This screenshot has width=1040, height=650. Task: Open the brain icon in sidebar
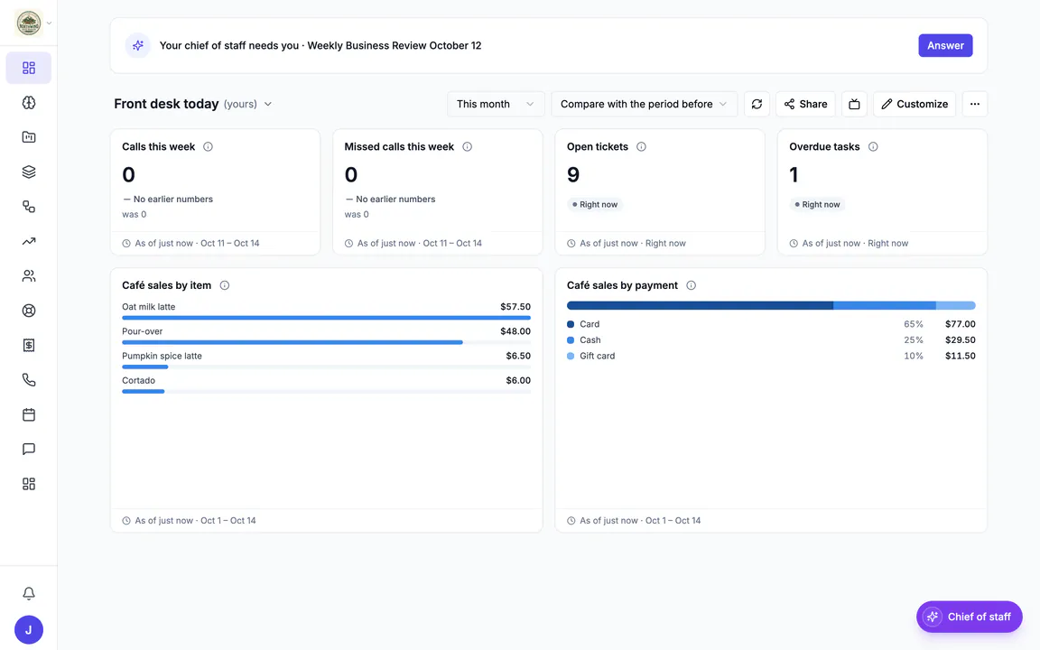click(x=29, y=103)
